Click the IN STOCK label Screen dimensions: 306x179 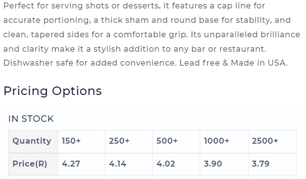click(x=31, y=119)
